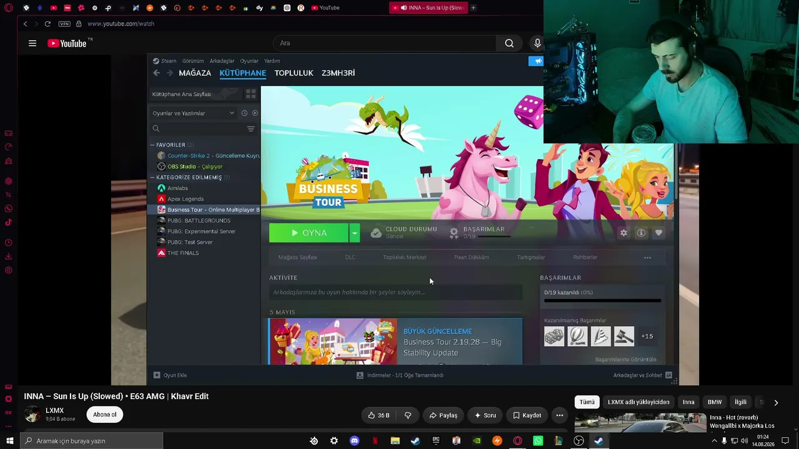Like the YouTube video (36 B)
This screenshot has width=799, height=449.
tap(378, 415)
